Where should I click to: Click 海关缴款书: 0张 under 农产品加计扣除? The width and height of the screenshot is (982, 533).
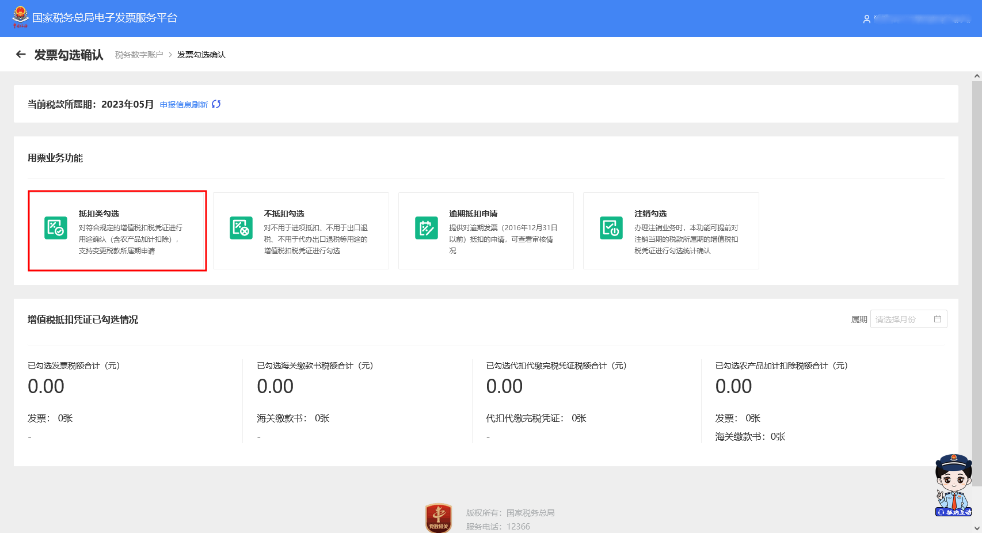pos(750,437)
